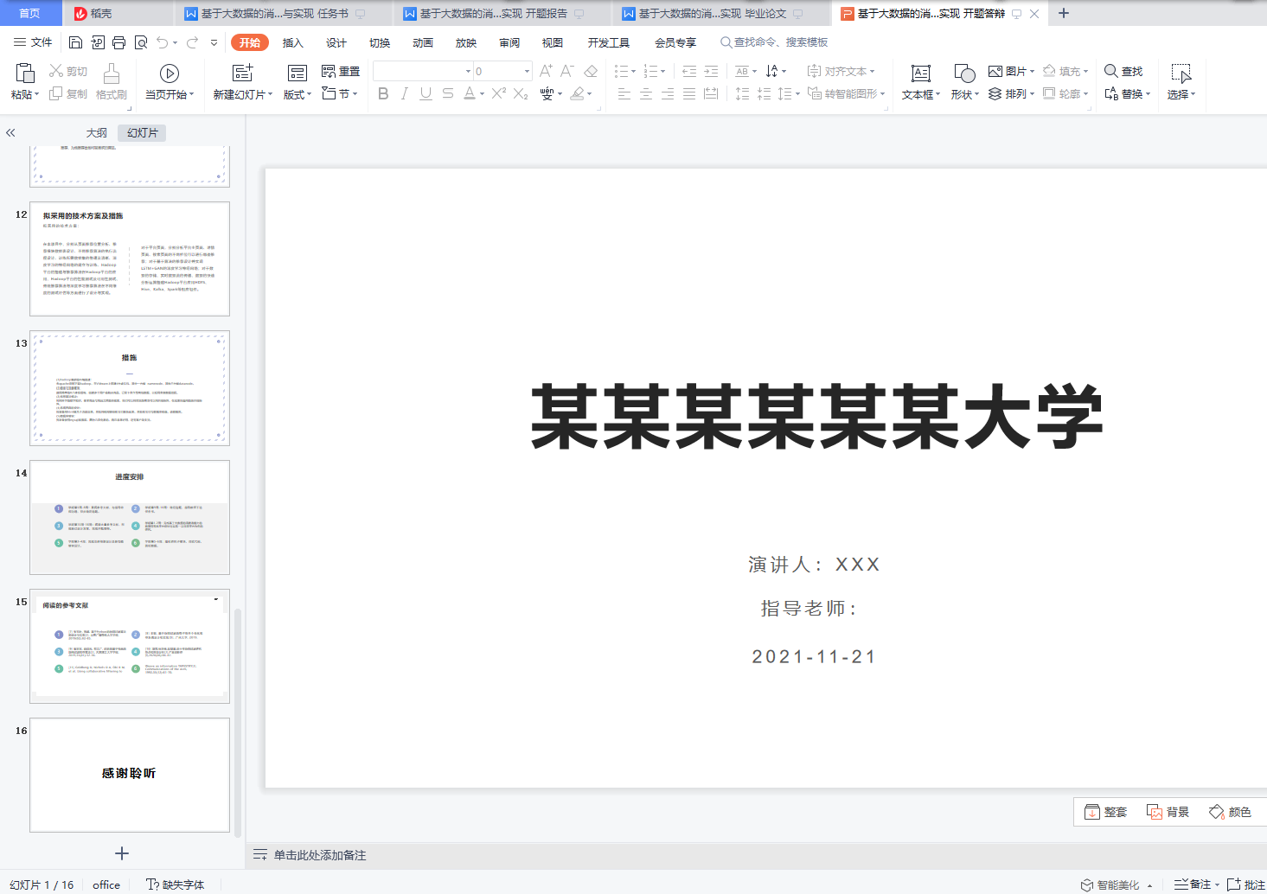1267x894 pixels.
Task: Switch to the Outline (大纲) panel tab
Action: tap(97, 132)
